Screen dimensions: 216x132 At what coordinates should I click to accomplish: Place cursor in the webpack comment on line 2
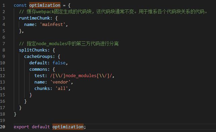[113, 12]
